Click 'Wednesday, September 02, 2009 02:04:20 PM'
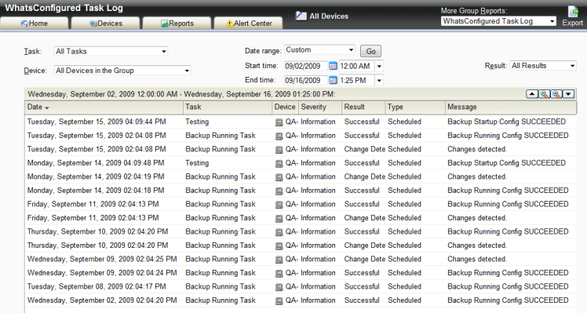This screenshot has height=313, width=587. click(102, 300)
